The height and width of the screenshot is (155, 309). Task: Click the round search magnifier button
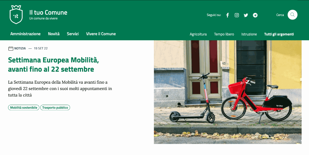pyautogui.click(x=292, y=15)
